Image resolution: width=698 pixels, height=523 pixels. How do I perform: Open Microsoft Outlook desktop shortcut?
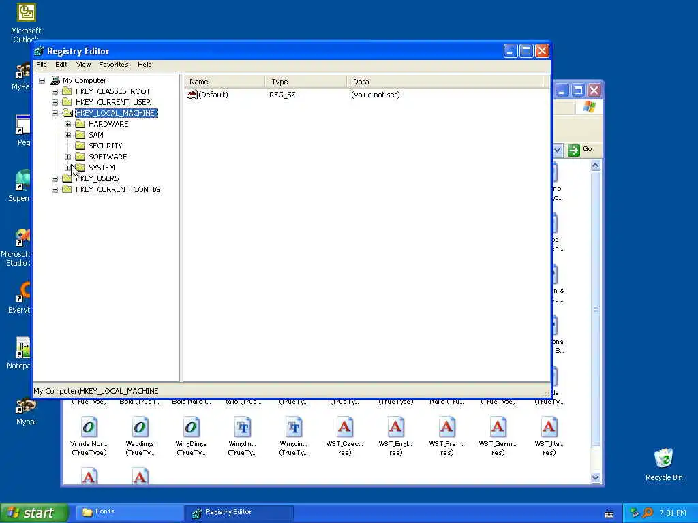(x=26, y=22)
